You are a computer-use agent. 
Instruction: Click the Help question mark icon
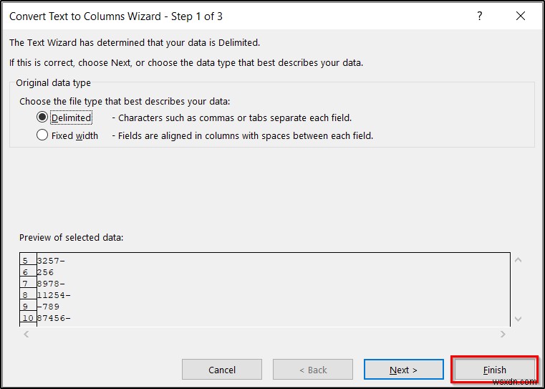pyautogui.click(x=478, y=16)
